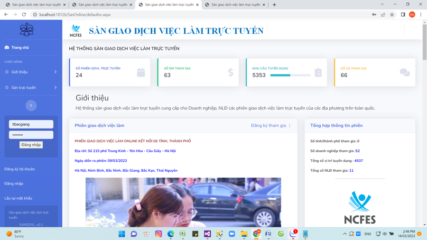Click the page vertical scrollbar
This screenshot has height=240, width=427.
425,42
